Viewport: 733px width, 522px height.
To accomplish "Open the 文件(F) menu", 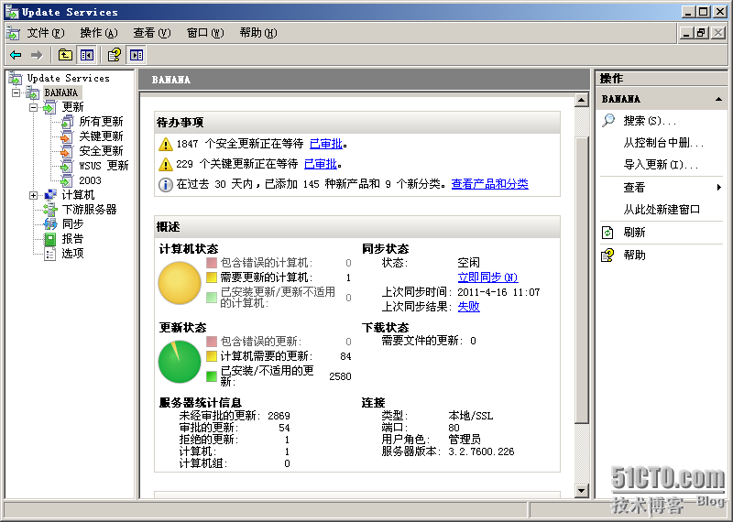I will [x=45, y=33].
